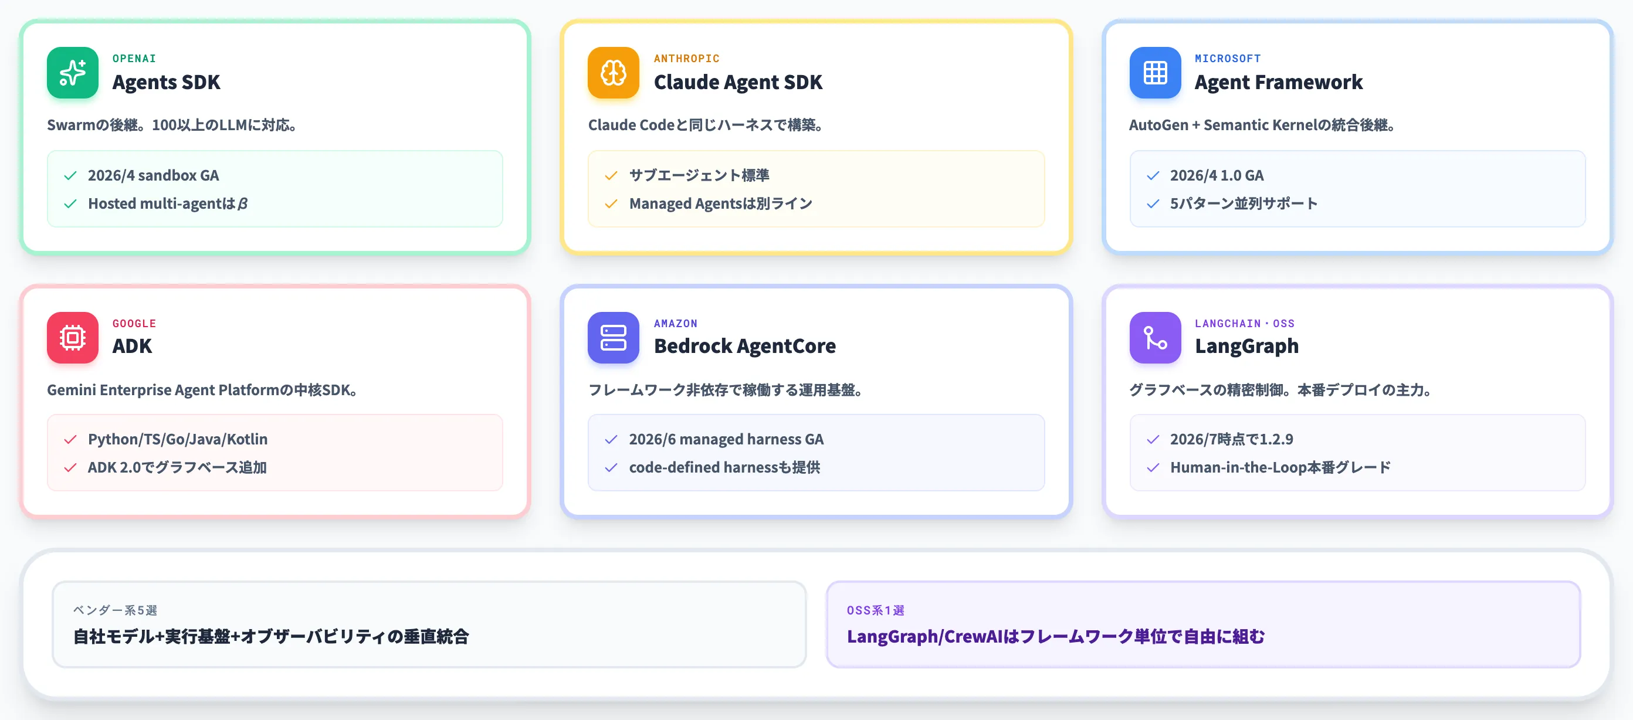Click the checkmark beside '2026/7時点で1.2.9'
This screenshot has height=720, width=1633.
tap(1153, 439)
